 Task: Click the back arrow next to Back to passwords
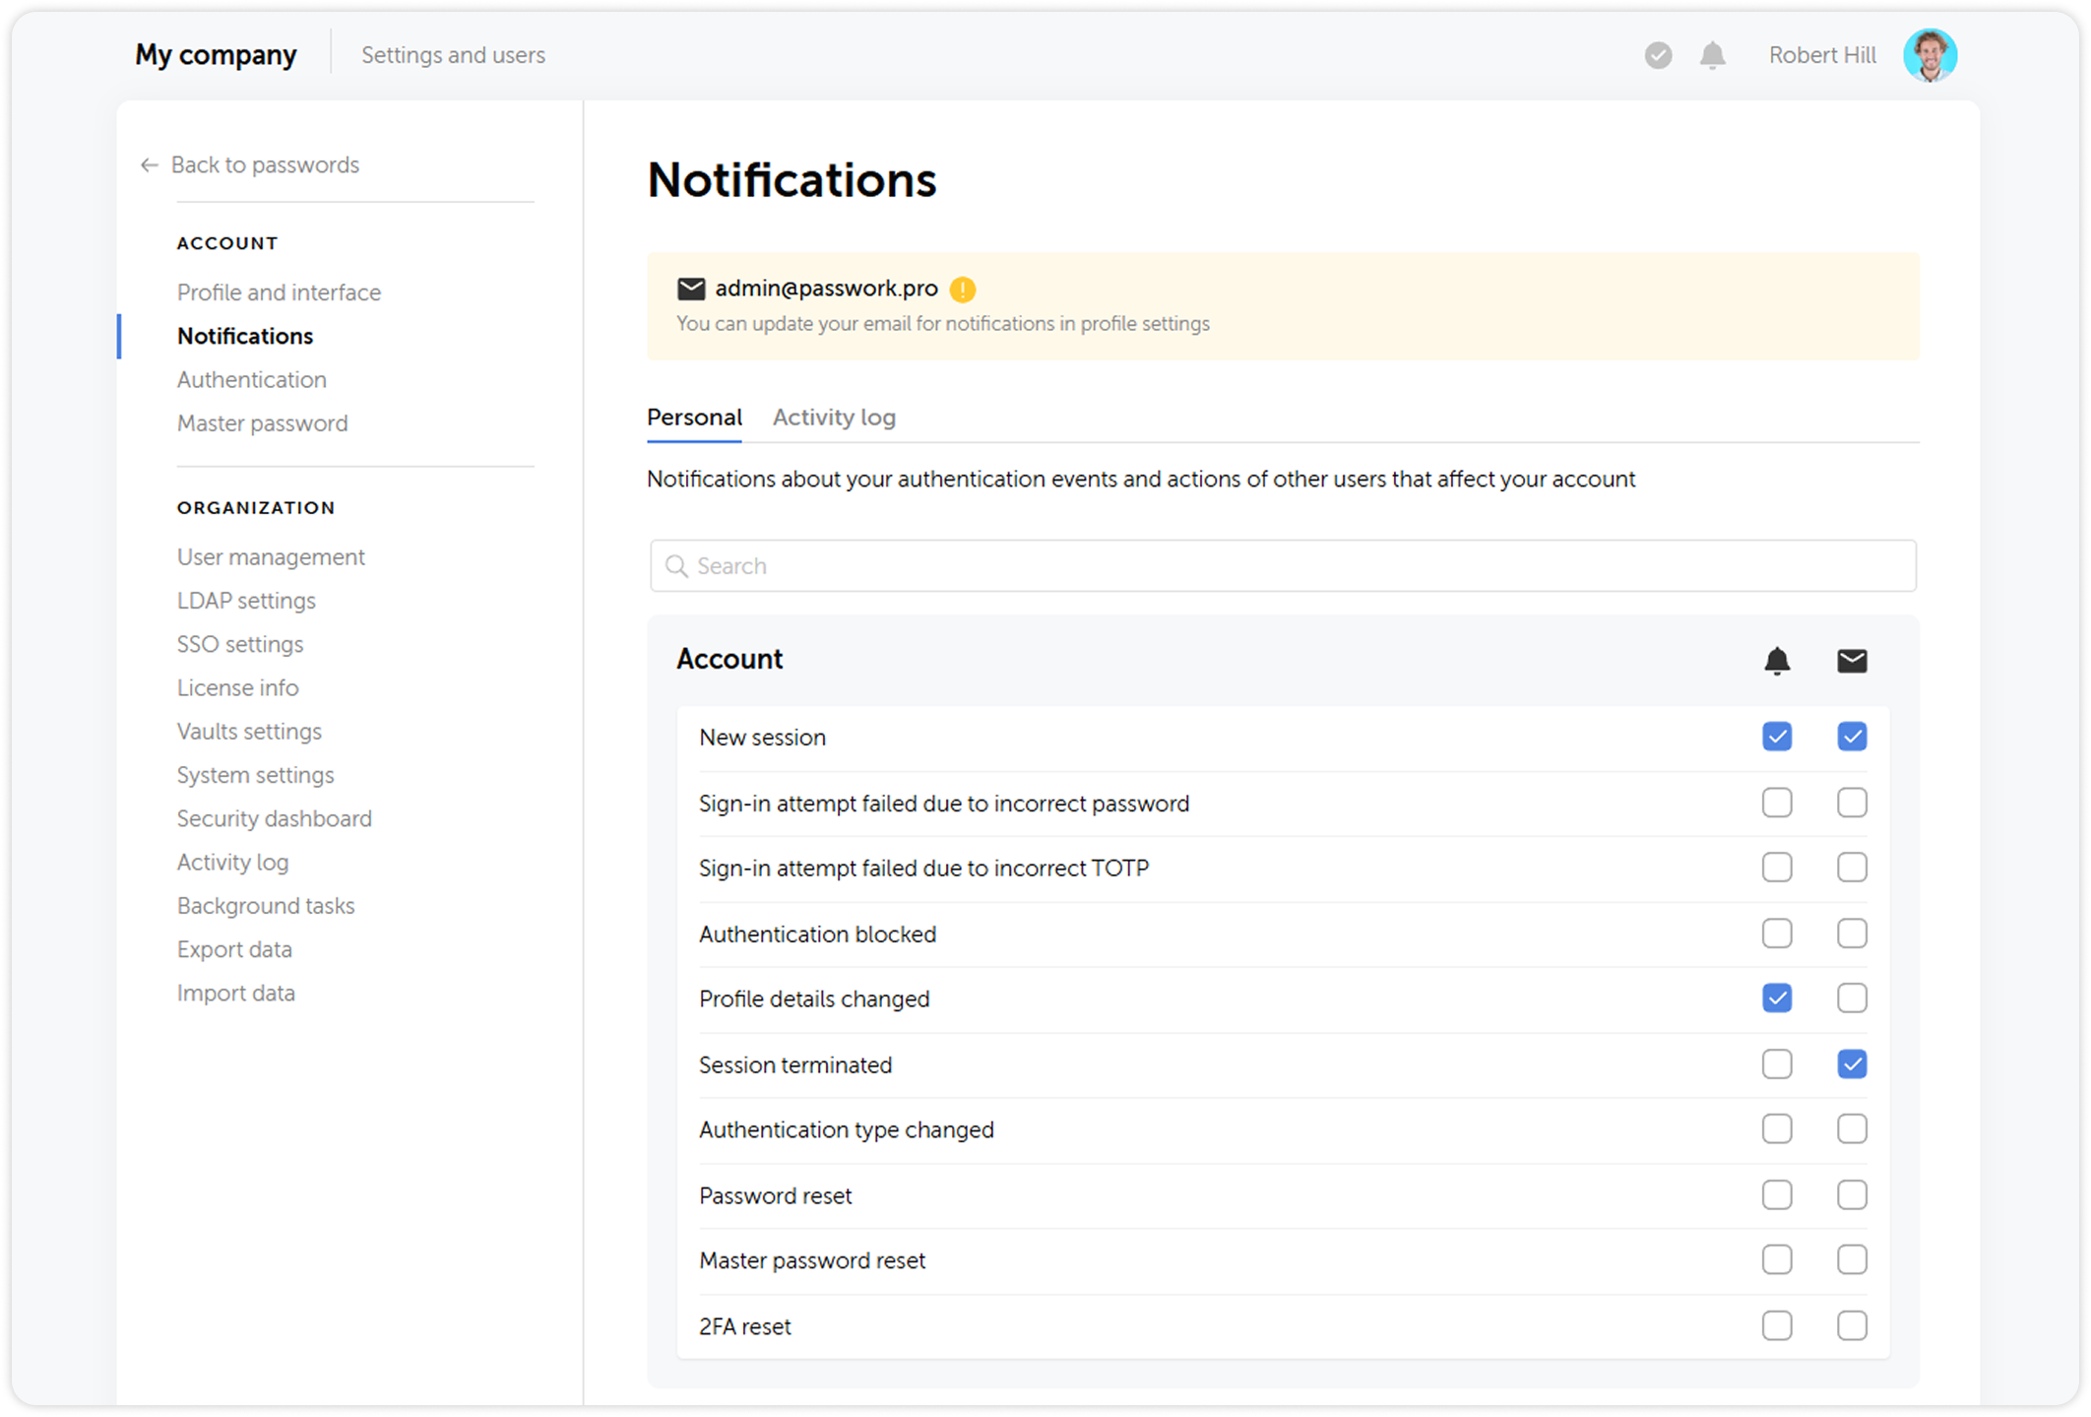pos(149,164)
